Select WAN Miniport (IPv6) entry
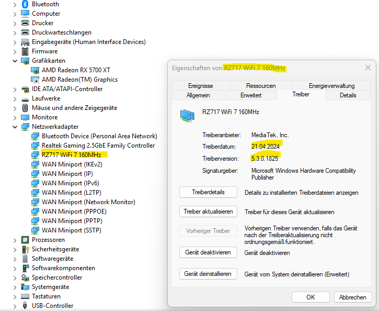This screenshot has width=379, height=311. 71,183
